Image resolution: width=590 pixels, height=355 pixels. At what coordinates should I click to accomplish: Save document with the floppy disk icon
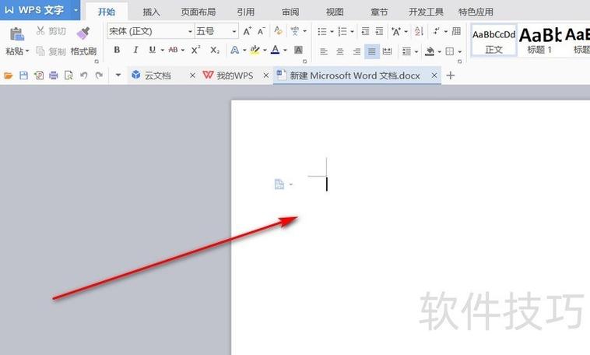tap(23, 76)
